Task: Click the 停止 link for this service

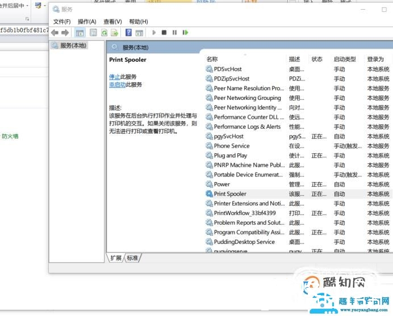Action: pos(115,77)
